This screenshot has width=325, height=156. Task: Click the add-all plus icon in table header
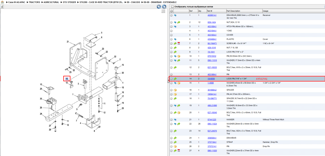point(171,11)
